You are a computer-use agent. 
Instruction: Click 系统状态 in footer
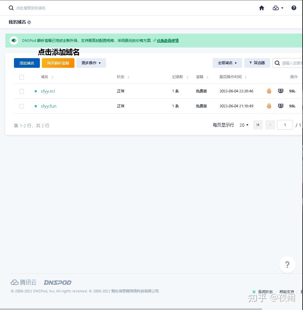(x=265, y=292)
